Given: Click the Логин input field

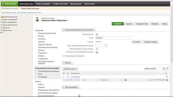Looking at the screenshot, I should (x=114, y=38).
